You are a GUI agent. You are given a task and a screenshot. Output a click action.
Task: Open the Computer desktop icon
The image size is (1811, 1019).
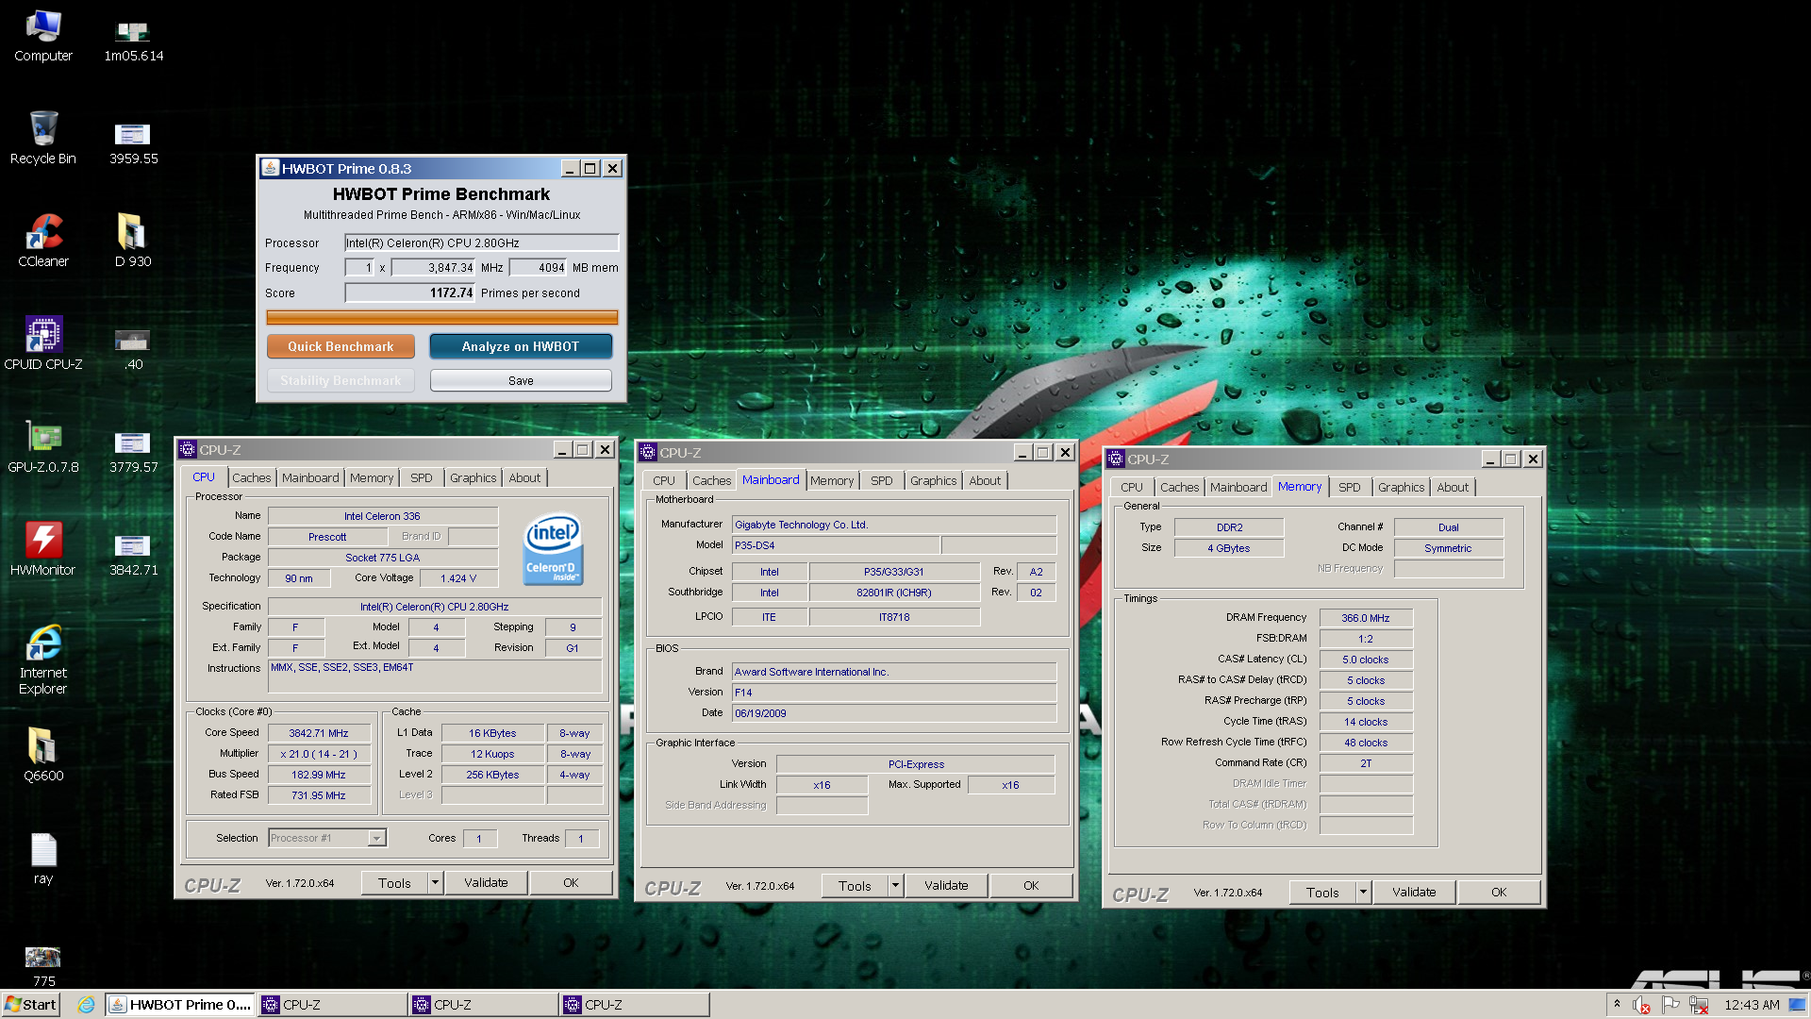tap(43, 37)
